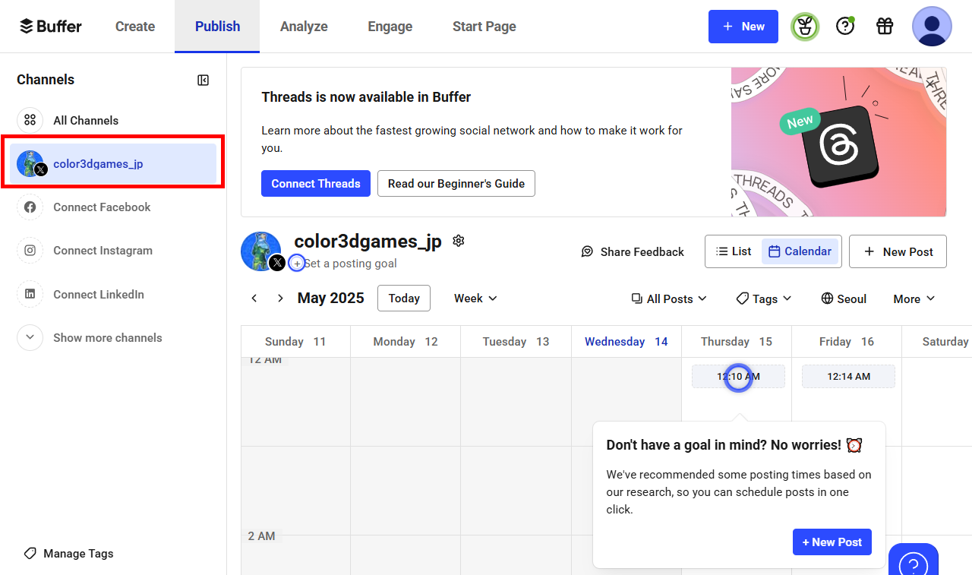
Task: Click the Thursday 15 column header
Action: pos(737,342)
